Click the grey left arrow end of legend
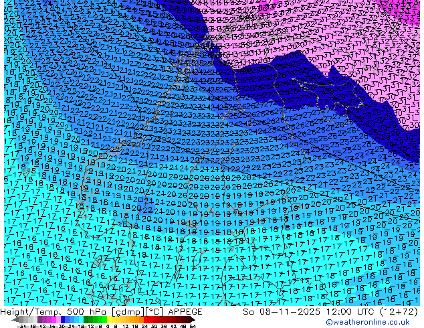Viewport: 424px width, 328px height. pyautogui.click(x=15, y=319)
